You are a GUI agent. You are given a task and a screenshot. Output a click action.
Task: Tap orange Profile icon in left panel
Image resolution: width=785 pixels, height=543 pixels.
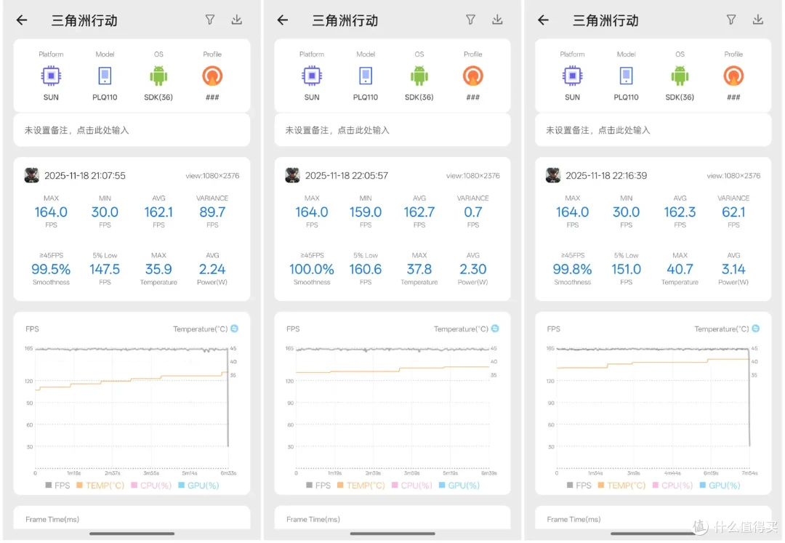212,76
